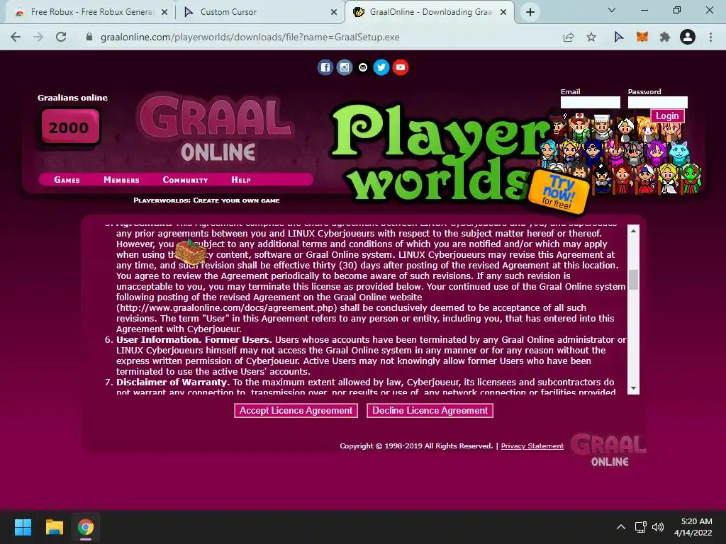Click the Graalians online 2000 counter
This screenshot has width=726, height=544.
click(x=69, y=127)
